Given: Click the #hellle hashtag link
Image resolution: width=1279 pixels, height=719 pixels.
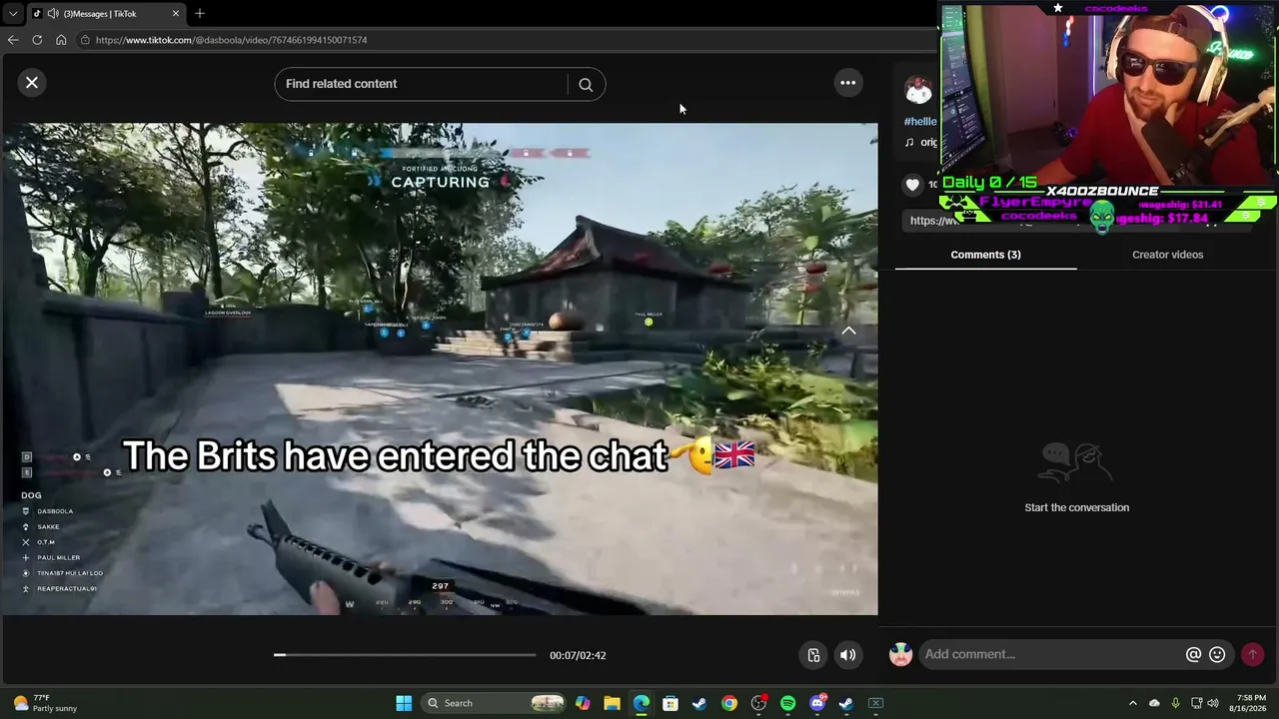Looking at the screenshot, I should point(920,122).
